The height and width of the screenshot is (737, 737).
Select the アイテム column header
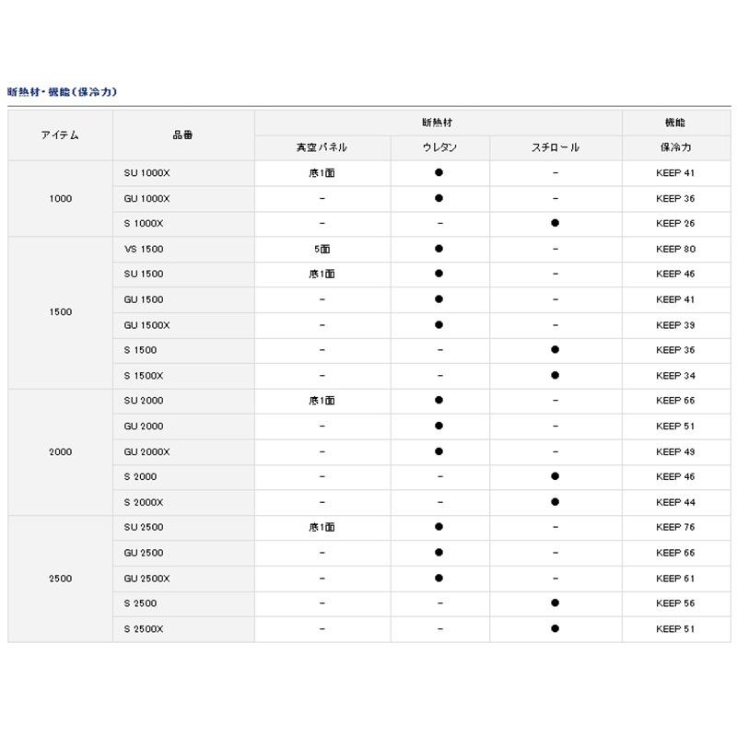pos(60,135)
